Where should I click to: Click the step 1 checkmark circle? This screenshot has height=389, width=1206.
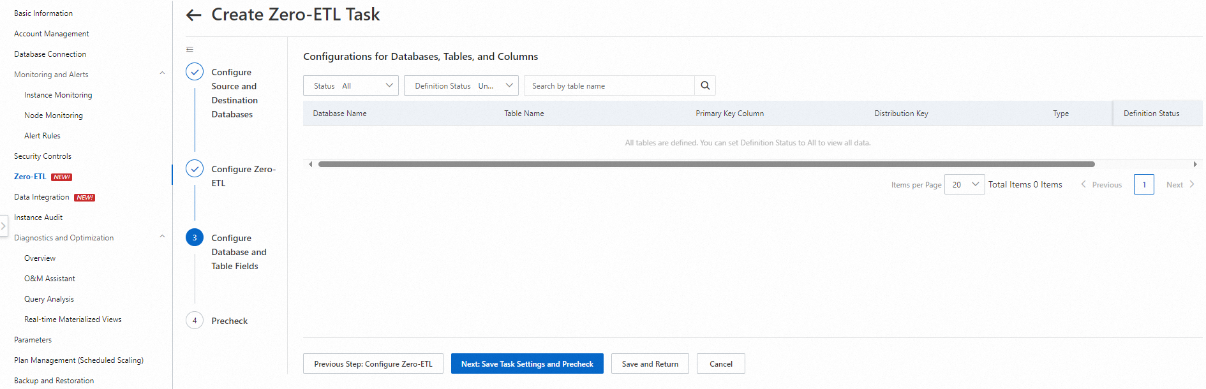(x=195, y=72)
